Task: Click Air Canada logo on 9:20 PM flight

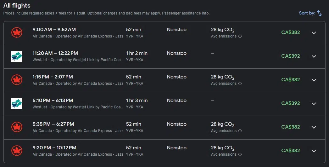Action: click(17, 151)
